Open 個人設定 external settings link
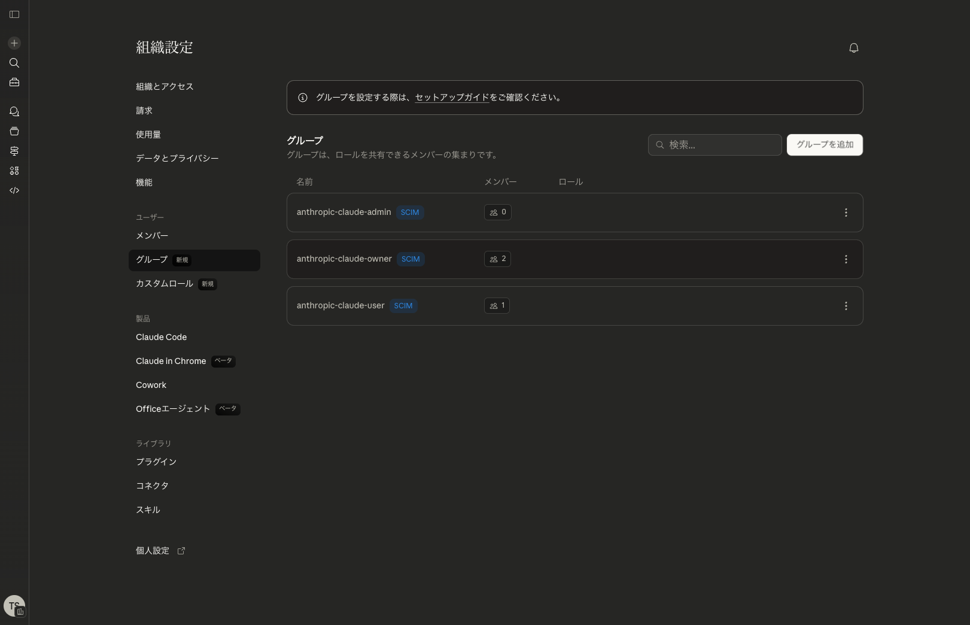Screen dimensions: 970x625 [153, 550]
